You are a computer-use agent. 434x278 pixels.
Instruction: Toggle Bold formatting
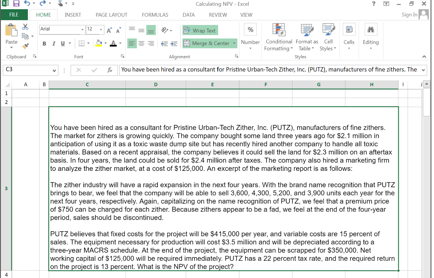[44, 44]
